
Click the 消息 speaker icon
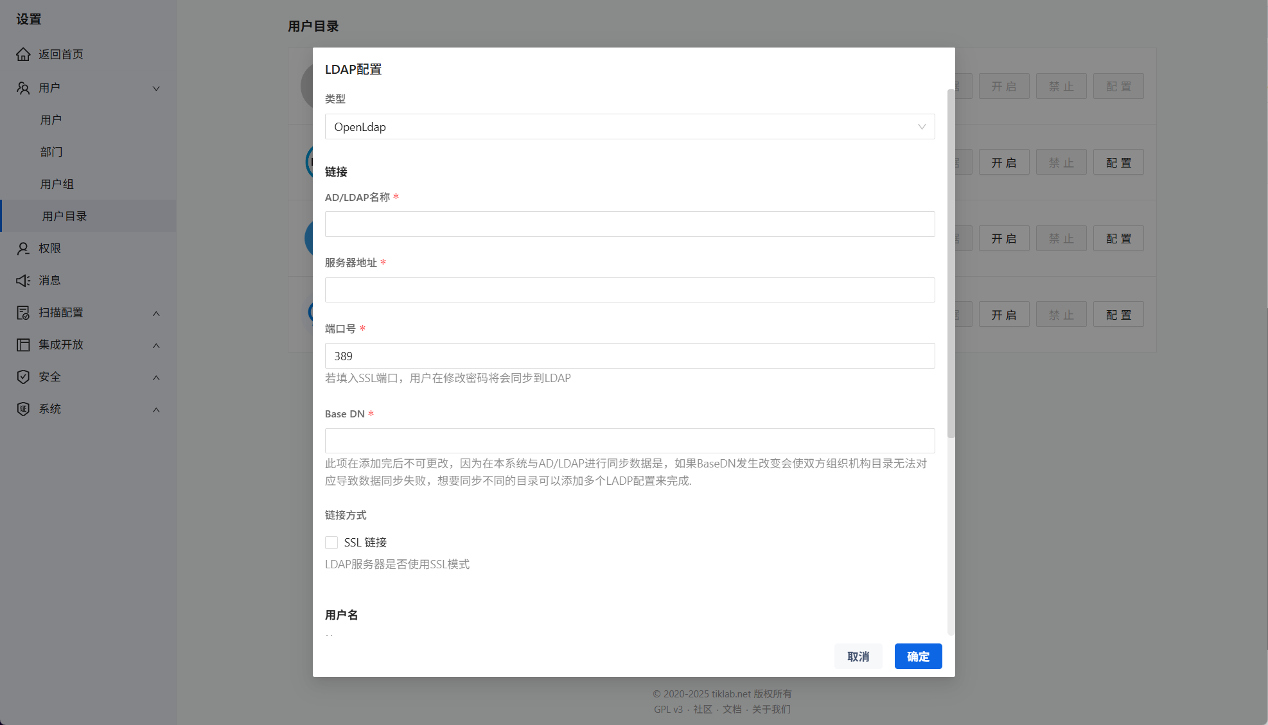(x=23, y=281)
